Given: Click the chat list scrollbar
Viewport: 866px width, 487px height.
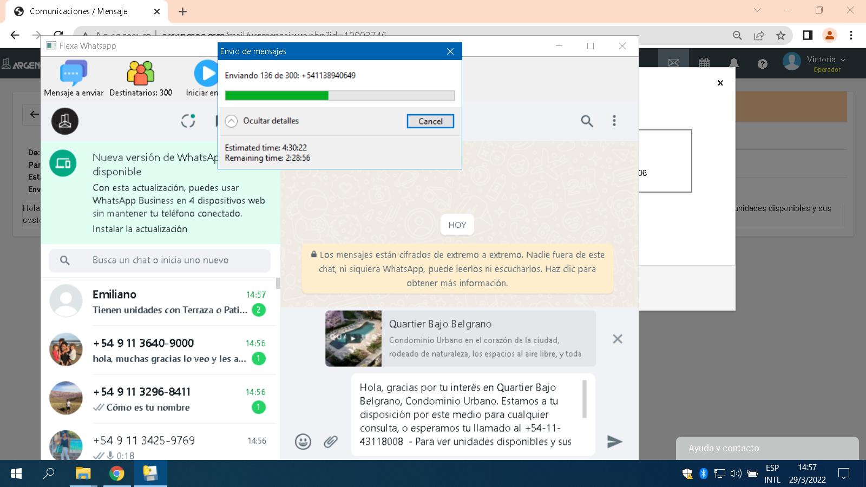Looking at the screenshot, I should pos(278,284).
